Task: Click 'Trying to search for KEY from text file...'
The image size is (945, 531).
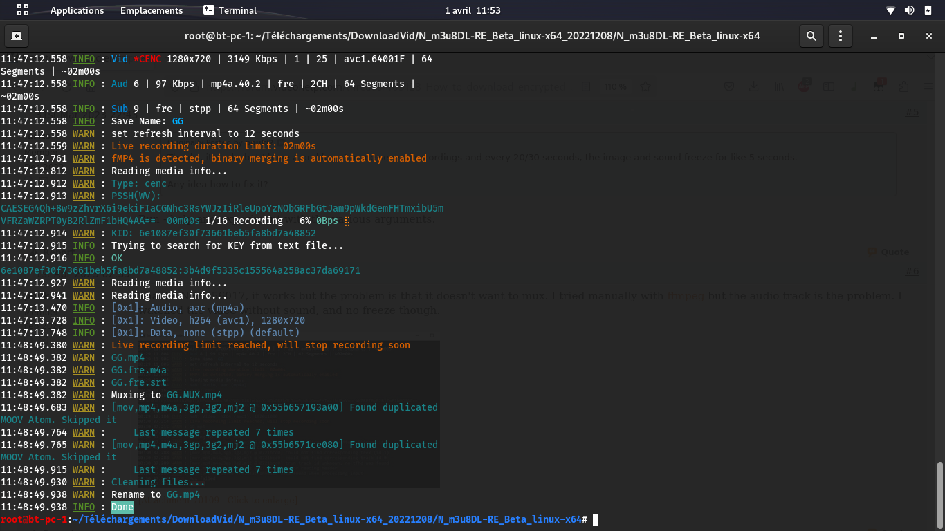Action: coord(228,245)
